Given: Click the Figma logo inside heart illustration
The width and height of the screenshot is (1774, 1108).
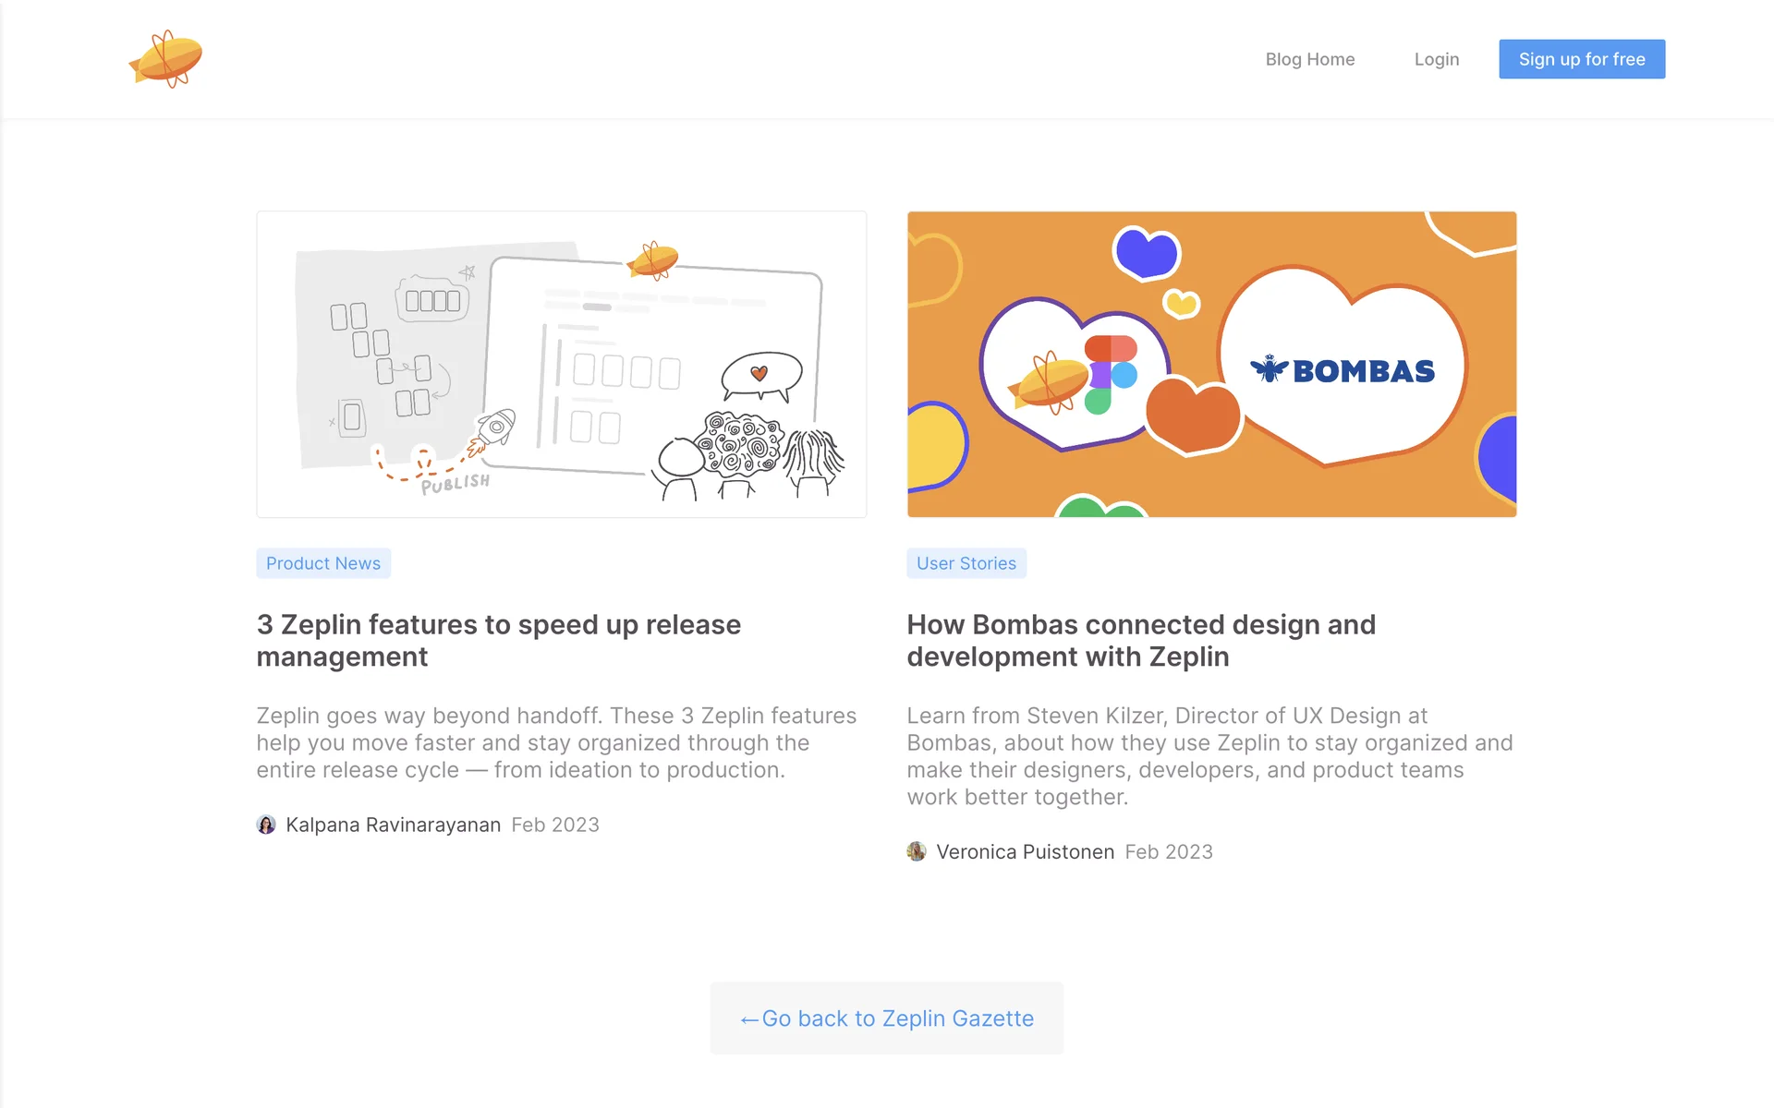Looking at the screenshot, I should tap(1110, 374).
